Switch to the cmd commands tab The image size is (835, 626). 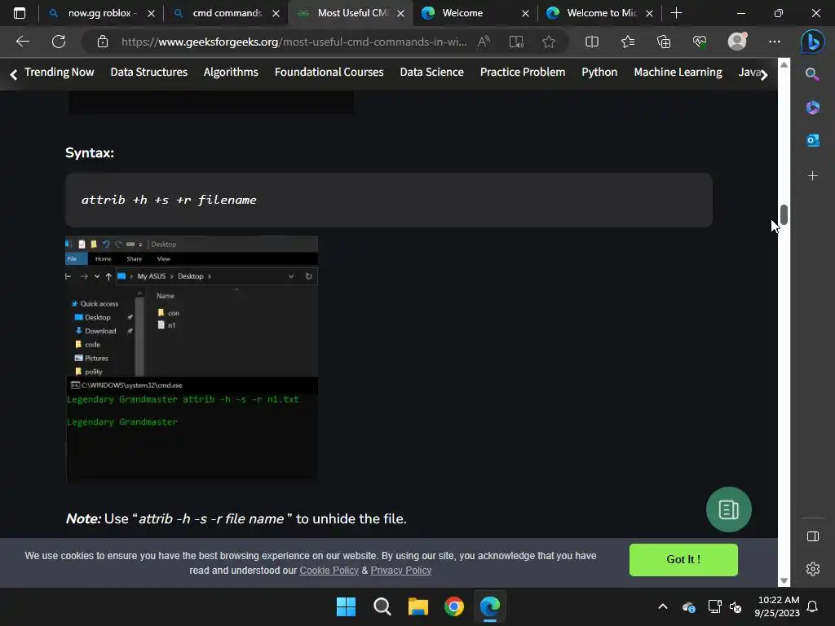tap(227, 13)
